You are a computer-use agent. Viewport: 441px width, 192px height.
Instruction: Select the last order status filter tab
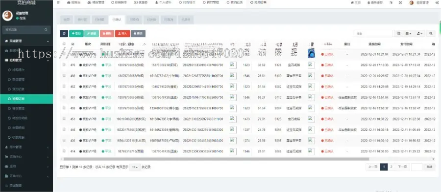186,20
